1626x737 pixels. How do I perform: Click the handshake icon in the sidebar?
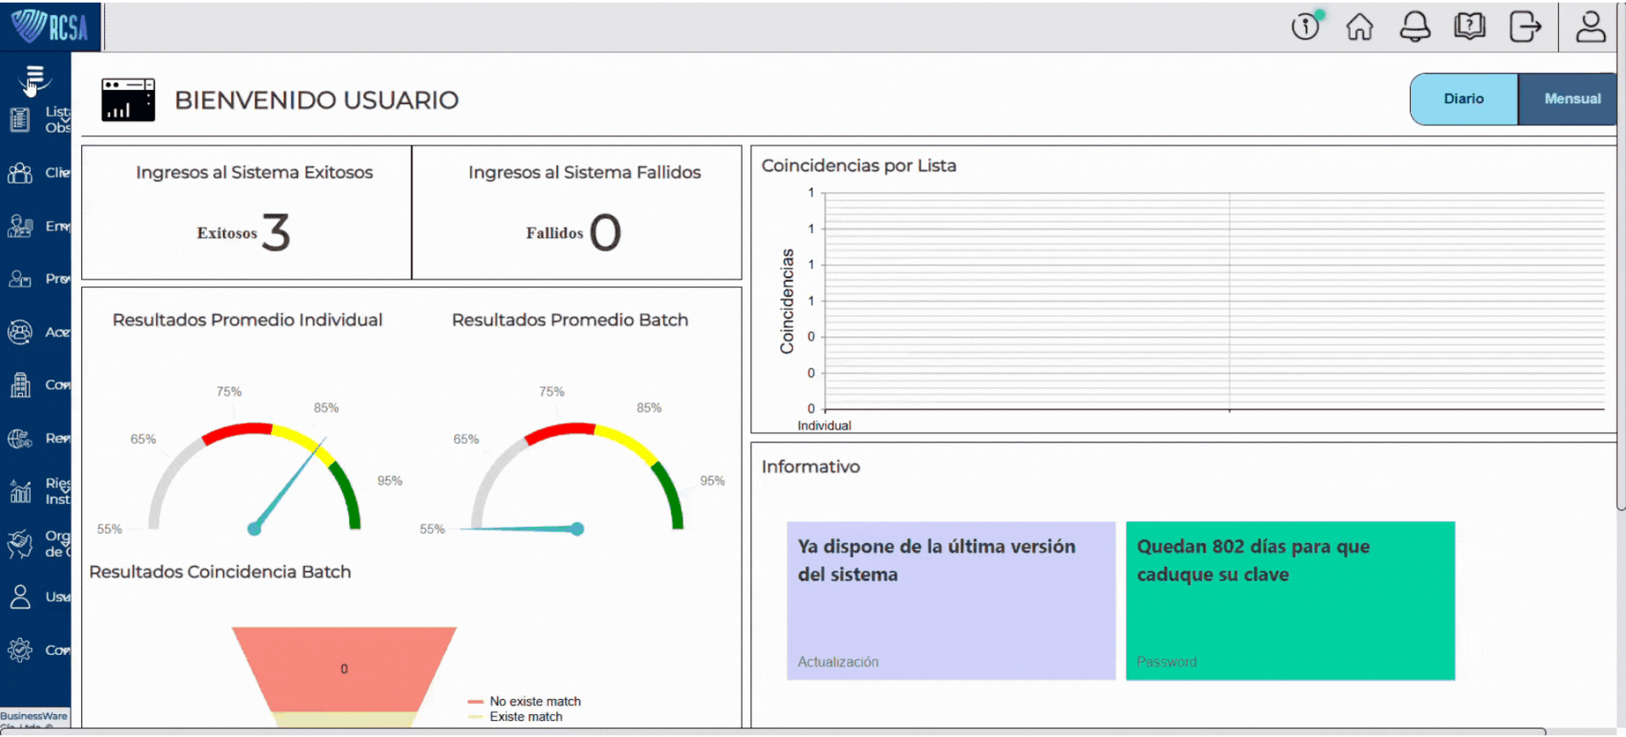[20, 544]
